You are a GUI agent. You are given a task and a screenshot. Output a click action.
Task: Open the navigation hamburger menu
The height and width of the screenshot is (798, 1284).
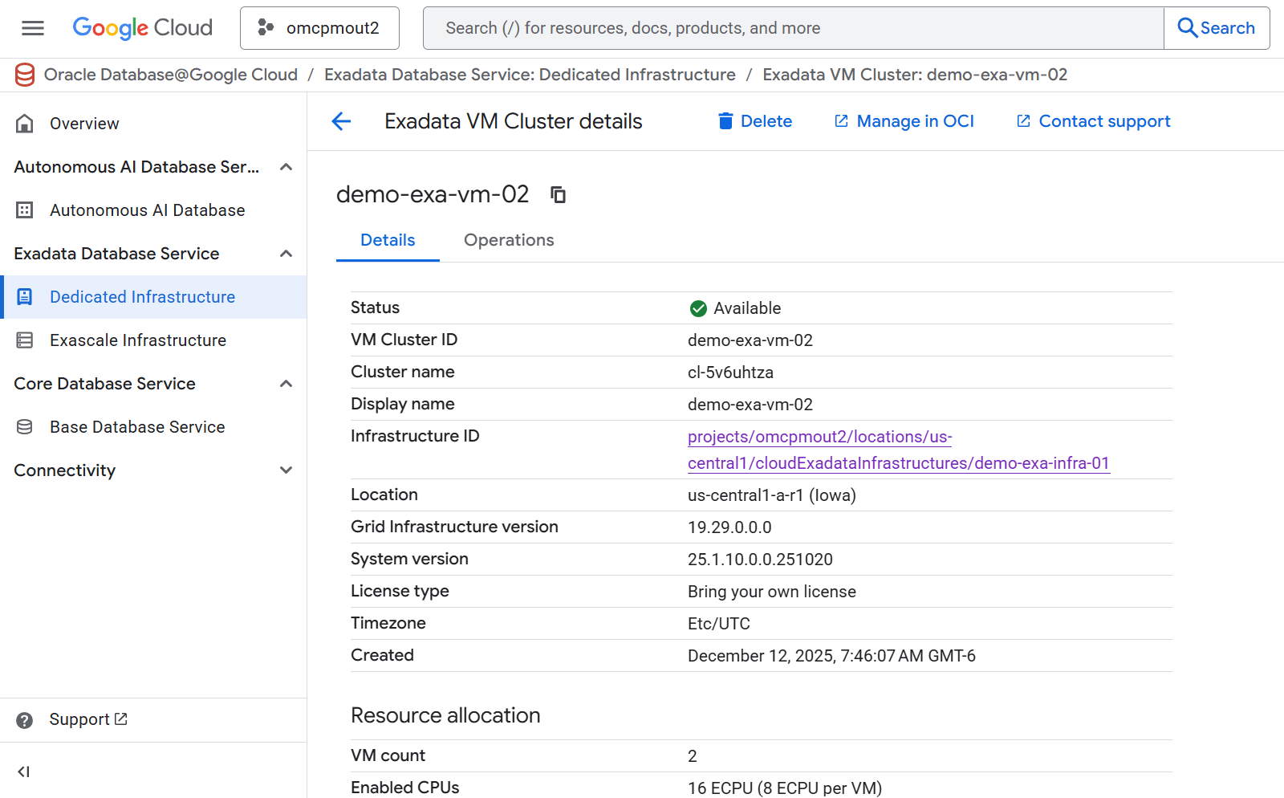[33, 27]
